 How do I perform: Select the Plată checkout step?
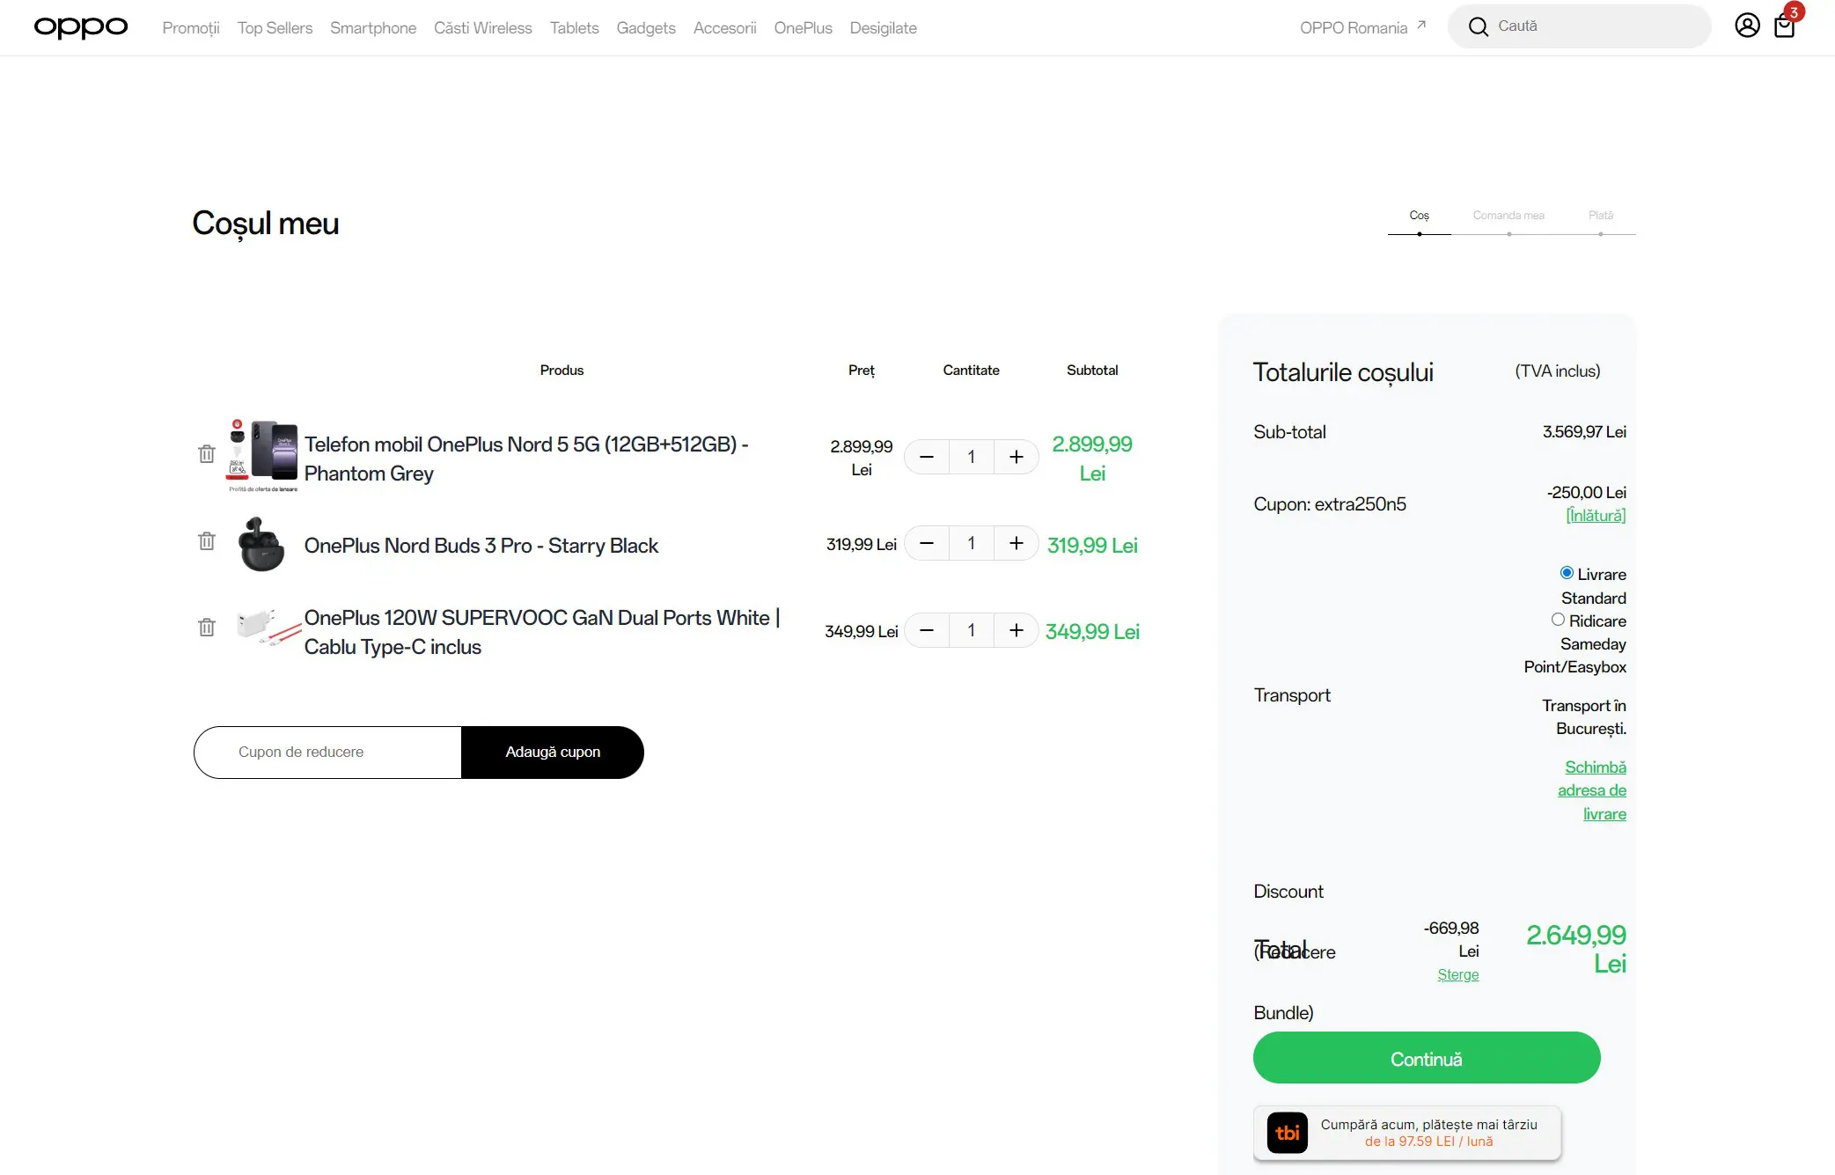click(x=1601, y=216)
